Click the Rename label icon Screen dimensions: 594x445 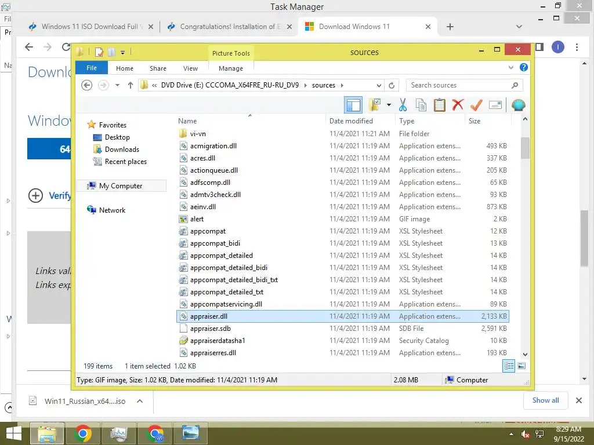tap(495, 105)
